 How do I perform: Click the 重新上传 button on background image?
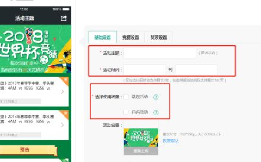click(x=141, y=151)
